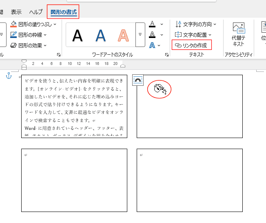
Task: Click the anchor icon in the left margin
Action: point(9,76)
